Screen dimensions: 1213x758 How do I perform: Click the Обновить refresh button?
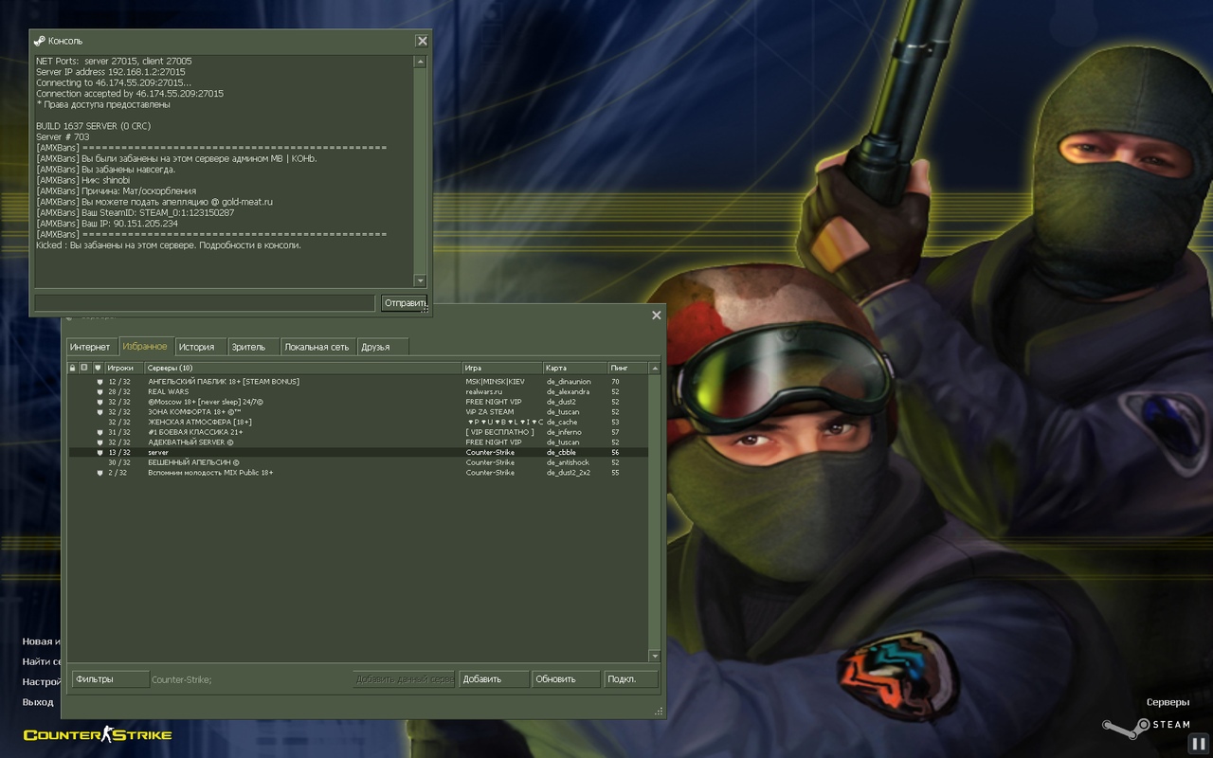[x=566, y=679]
